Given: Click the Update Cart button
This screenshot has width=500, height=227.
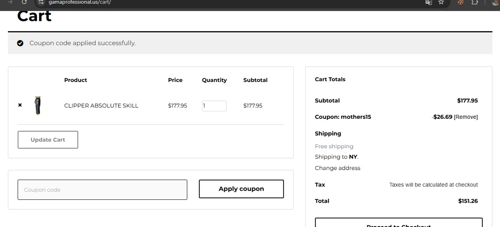Looking at the screenshot, I should click(x=48, y=140).
